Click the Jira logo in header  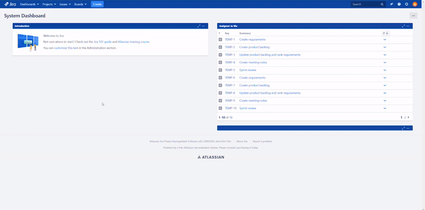(x=10, y=4)
